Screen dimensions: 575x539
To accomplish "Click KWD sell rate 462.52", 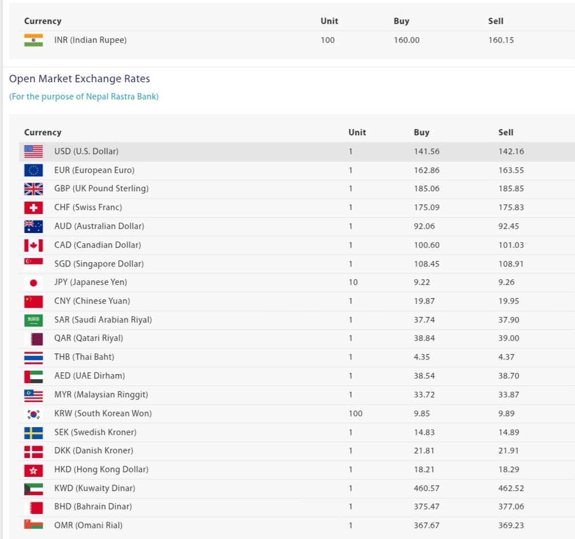I will point(510,488).
